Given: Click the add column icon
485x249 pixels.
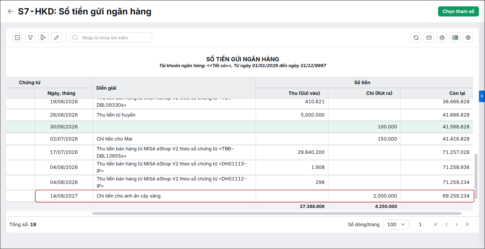Looking at the screenshot, I should (x=43, y=38).
